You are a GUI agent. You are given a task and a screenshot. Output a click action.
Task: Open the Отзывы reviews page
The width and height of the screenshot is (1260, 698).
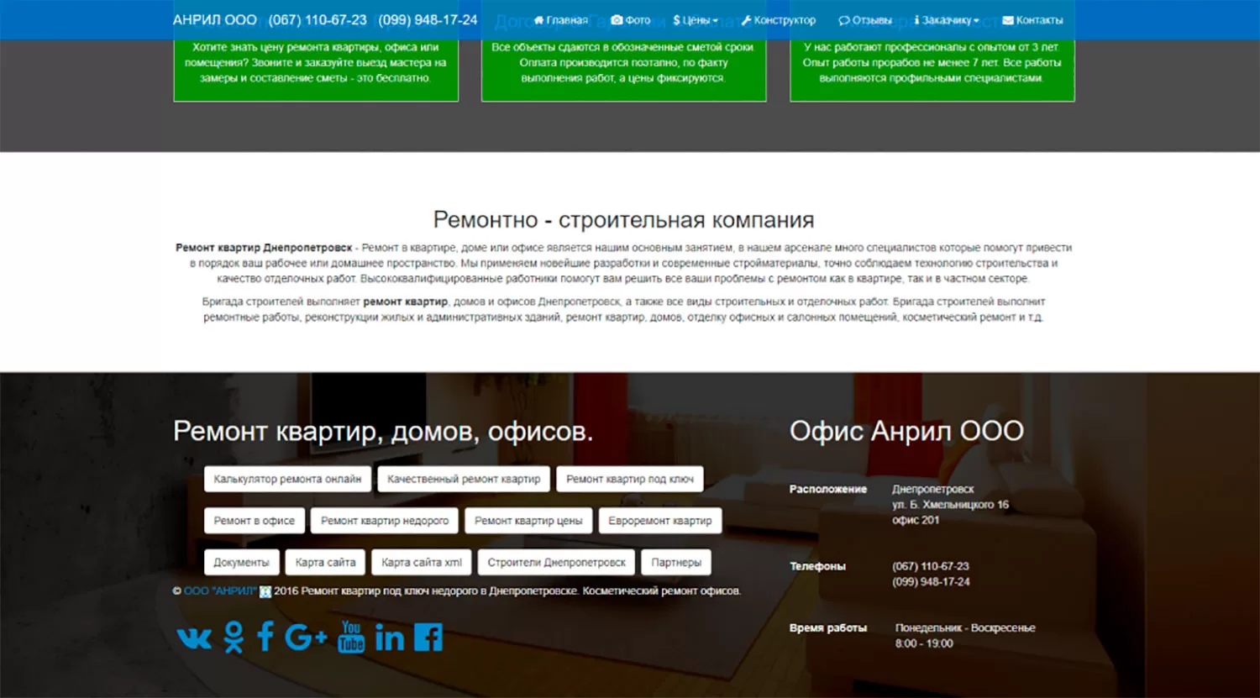point(865,20)
